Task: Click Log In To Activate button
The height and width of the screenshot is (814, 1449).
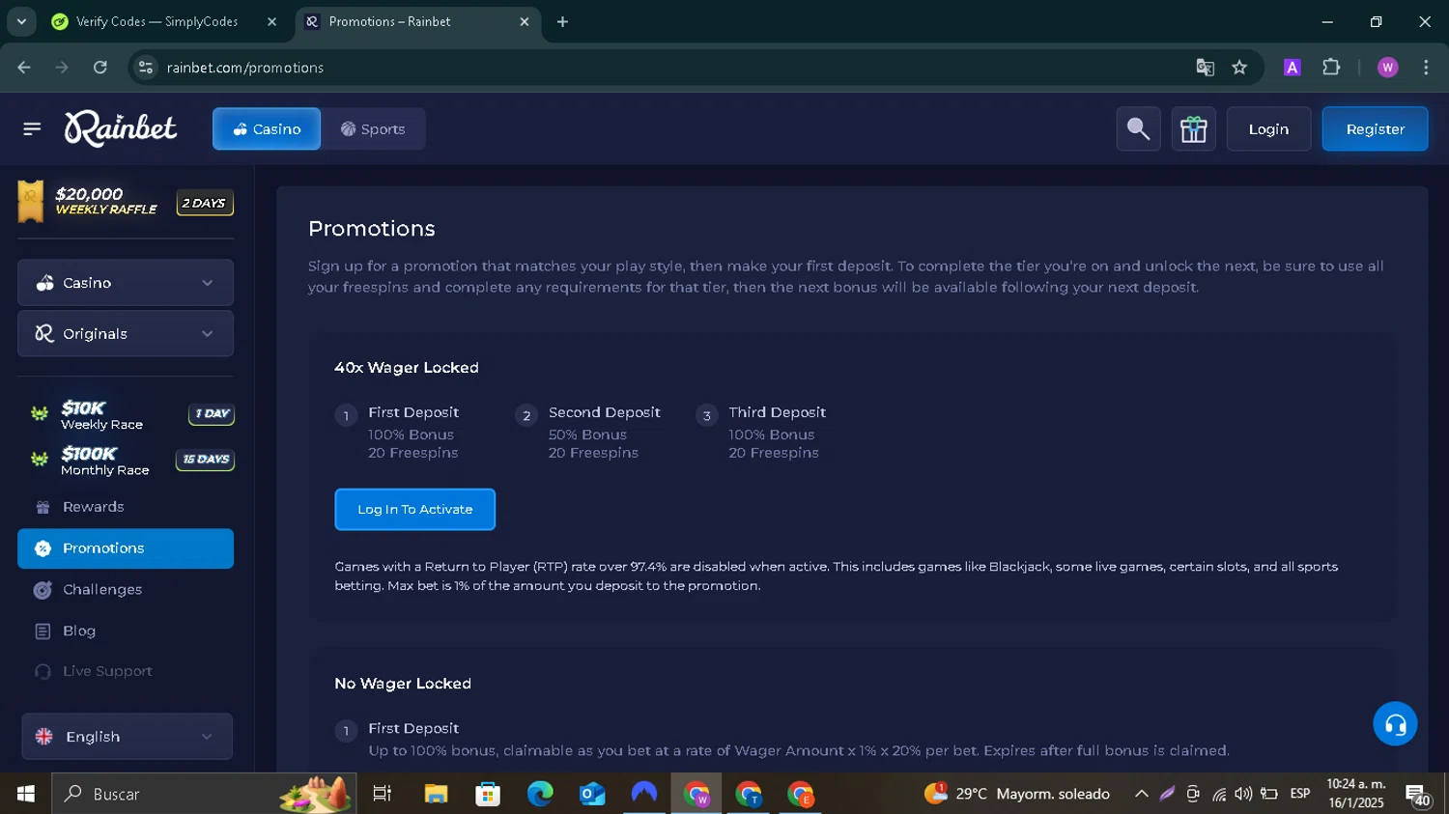Action: coord(414,509)
